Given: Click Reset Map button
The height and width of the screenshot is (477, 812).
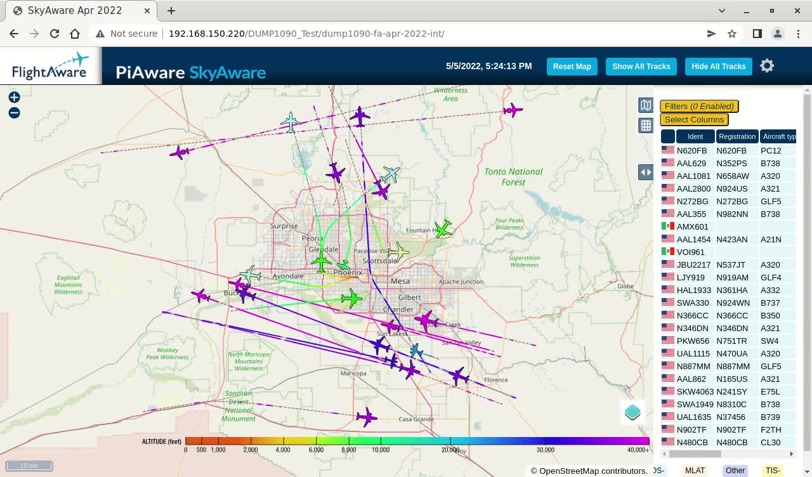Looking at the screenshot, I should [572, 67].
